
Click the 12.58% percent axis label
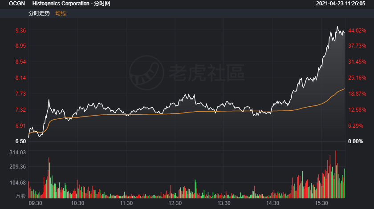[x=357, y=110]
